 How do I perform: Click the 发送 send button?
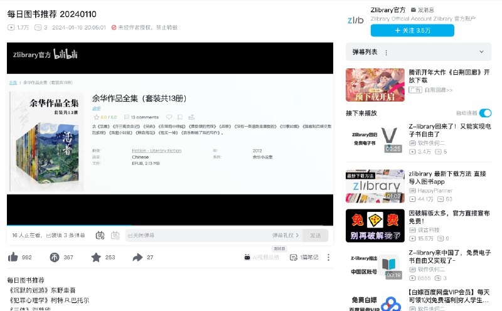click(316, 235)
